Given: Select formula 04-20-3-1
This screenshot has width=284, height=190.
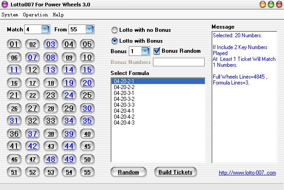Looking at the screenshot, I should tap(158, 93).
